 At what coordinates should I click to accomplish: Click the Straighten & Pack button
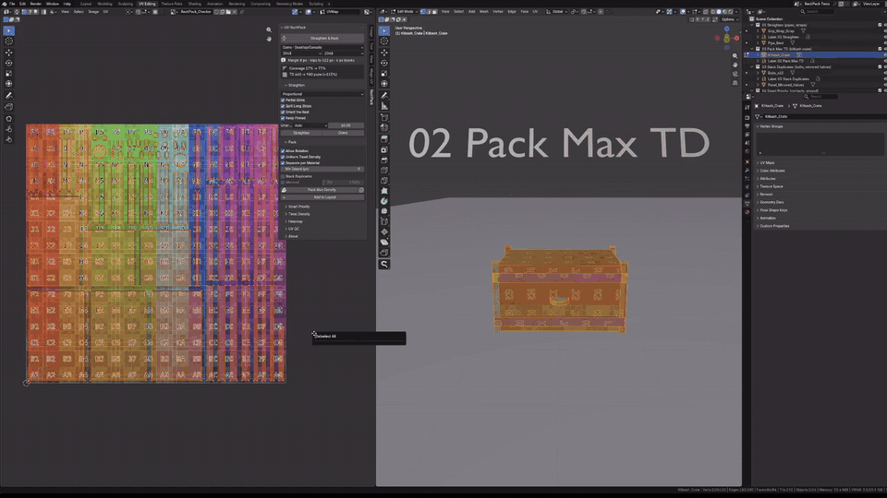[x=322, y=39]
